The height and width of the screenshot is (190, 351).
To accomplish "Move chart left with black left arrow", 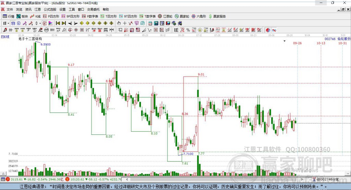I will tap(70, 23).
